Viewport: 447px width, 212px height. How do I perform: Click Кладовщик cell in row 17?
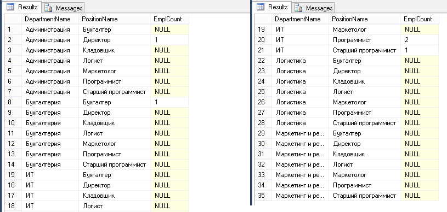[x=115, y=196]
